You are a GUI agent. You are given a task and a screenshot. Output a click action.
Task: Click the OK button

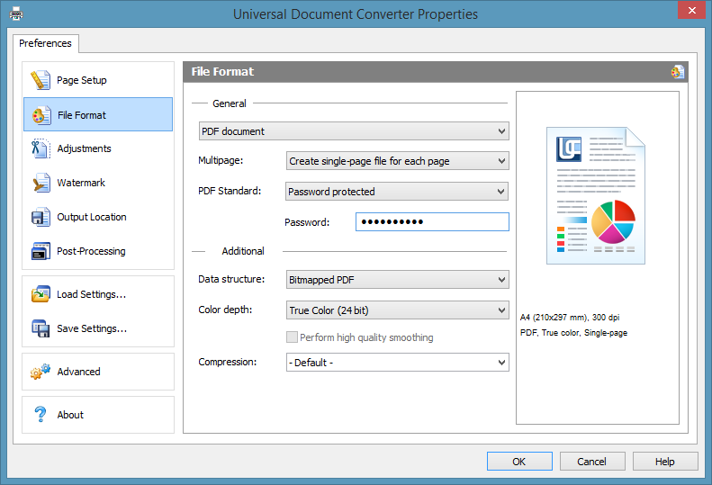click(x=519, y=462)
